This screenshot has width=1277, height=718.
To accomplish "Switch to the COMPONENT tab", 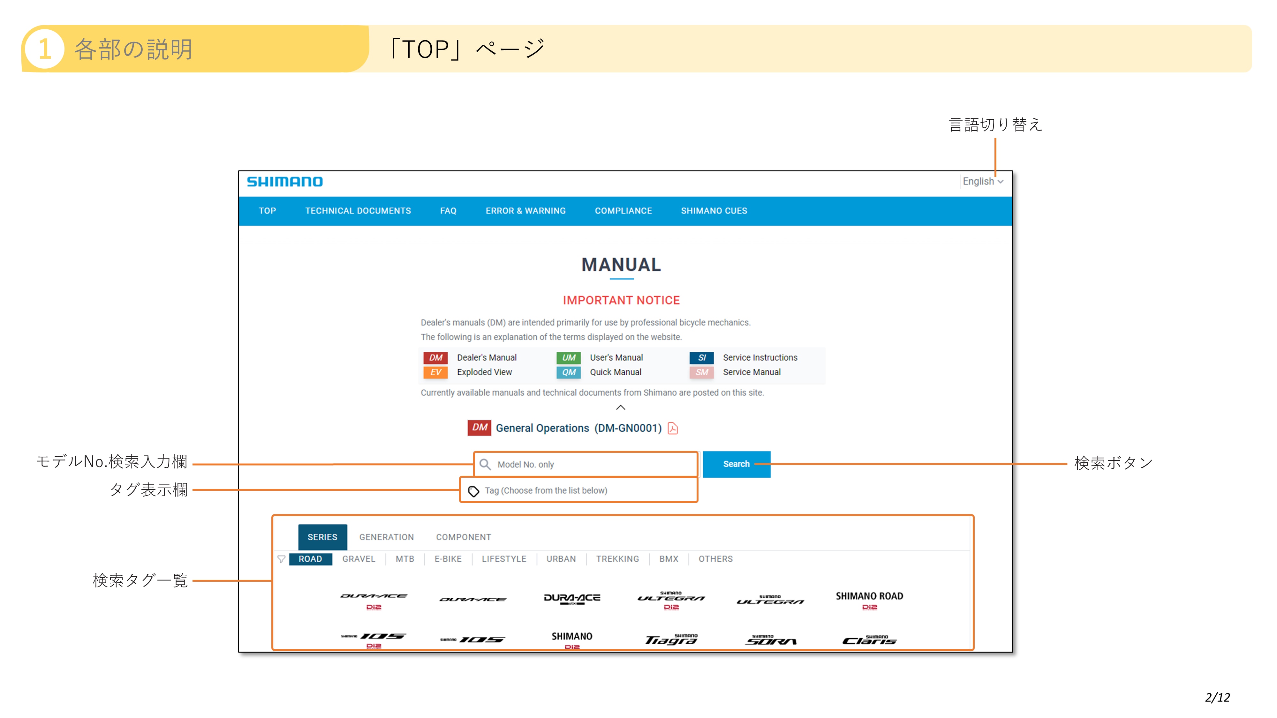I will (464, 537).
